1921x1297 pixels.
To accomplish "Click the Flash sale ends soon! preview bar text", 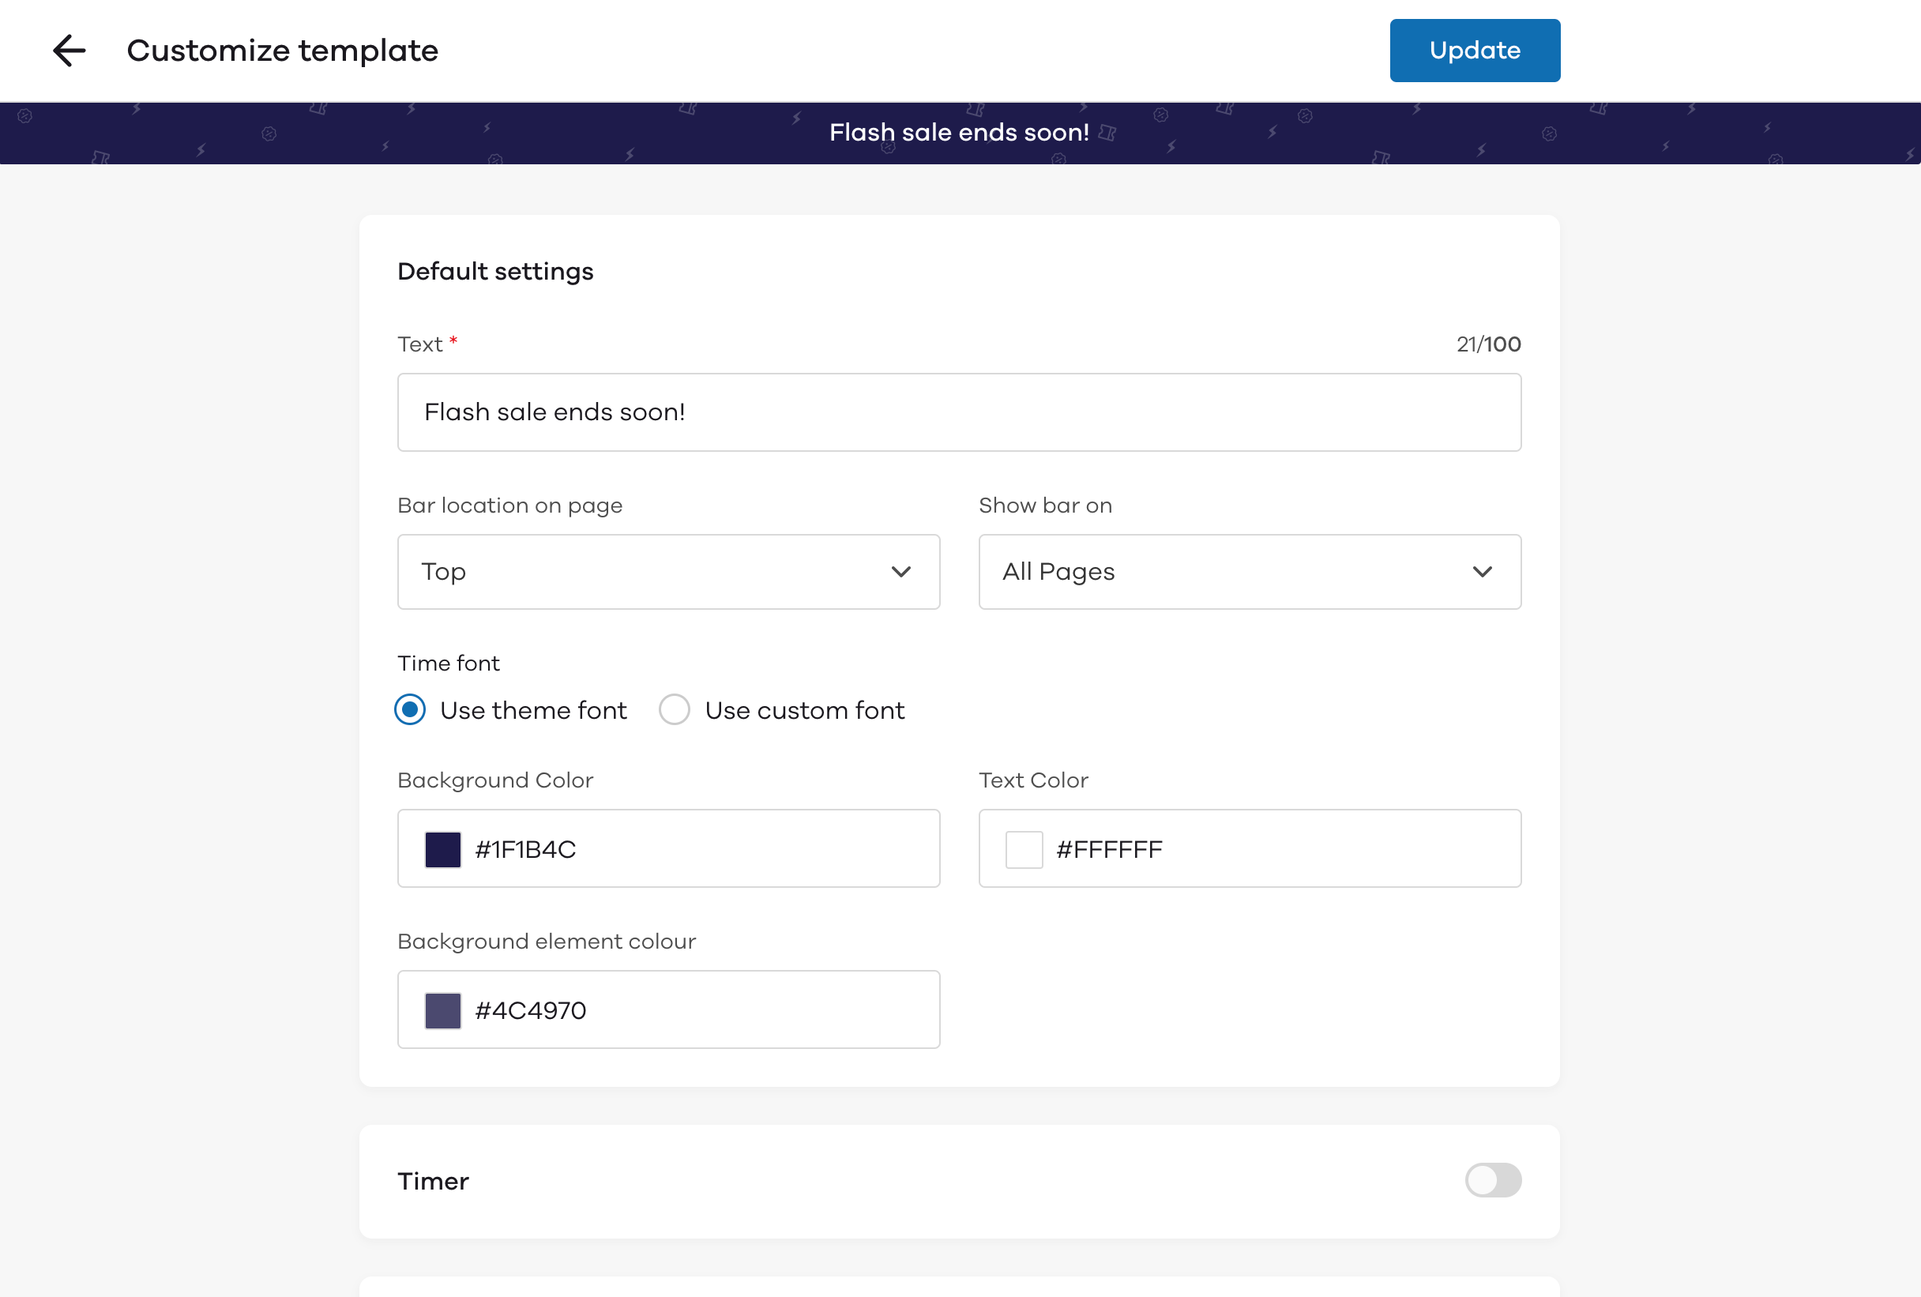I will pos(959,132).
